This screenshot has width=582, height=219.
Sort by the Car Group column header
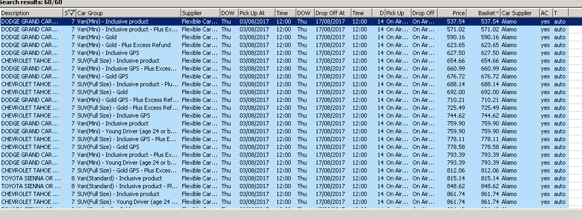tap(128, 14)
